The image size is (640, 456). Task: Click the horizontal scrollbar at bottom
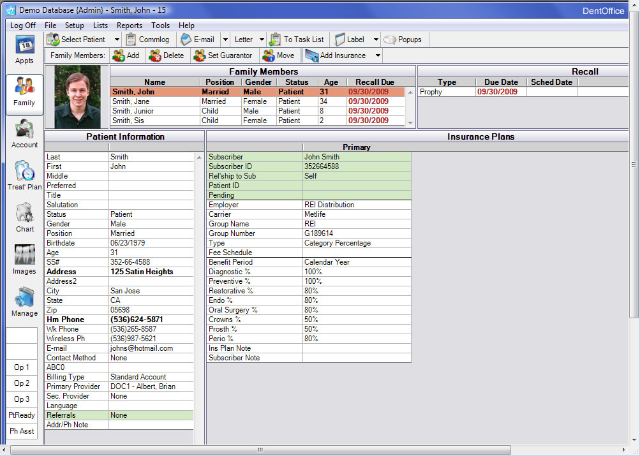260,450
